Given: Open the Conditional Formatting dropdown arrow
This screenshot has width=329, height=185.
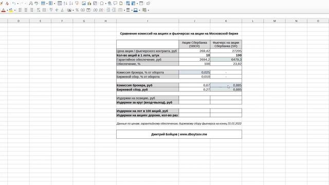Looking at the screenshot, I should coord(149,10).
